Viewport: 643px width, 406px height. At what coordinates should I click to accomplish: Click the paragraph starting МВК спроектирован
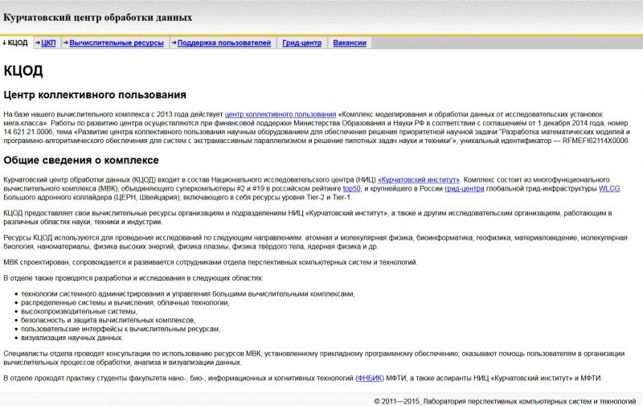point(211,262)
